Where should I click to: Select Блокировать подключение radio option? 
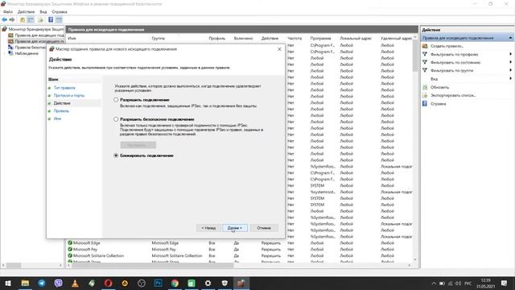116,155
